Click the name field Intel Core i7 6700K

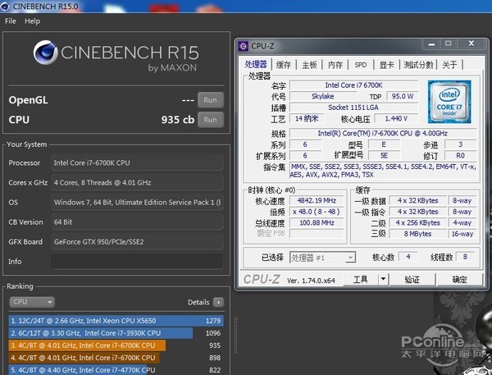coord(353,85)
